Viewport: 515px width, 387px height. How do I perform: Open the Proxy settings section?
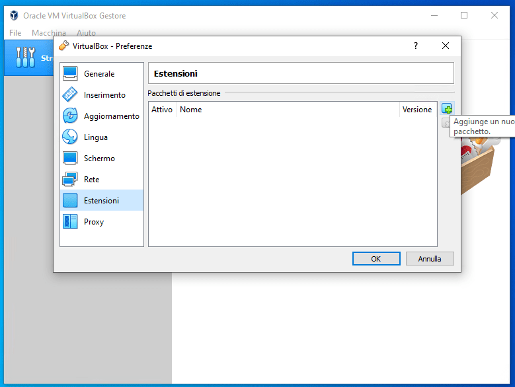click(x=93, y=222)
